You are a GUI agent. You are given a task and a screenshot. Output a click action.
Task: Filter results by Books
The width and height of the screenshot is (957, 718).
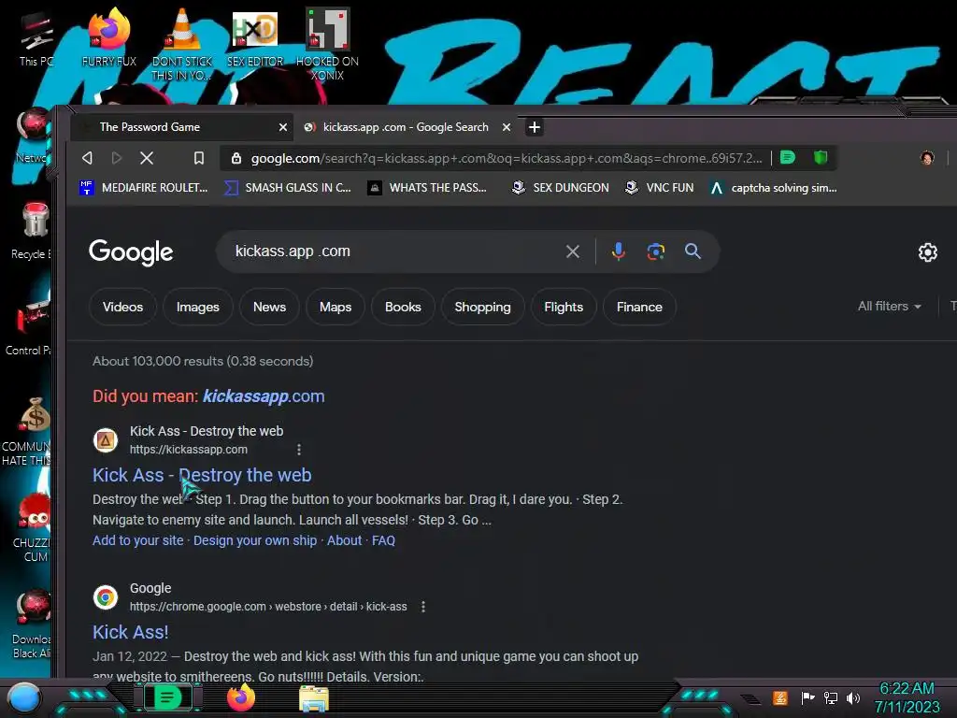pos(403,307)
